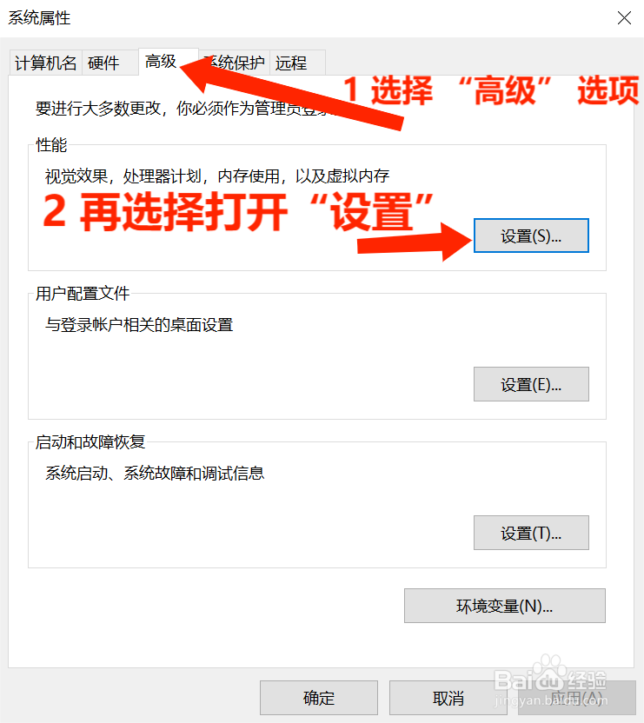Open startup and recovery 设置(T) button
This screenshot has height=723, width=644.
click(531, 533)
